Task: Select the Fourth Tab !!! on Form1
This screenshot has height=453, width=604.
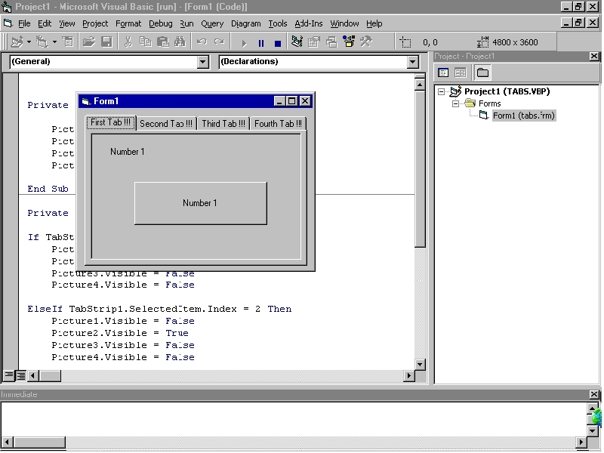Action: coord(278,124)
